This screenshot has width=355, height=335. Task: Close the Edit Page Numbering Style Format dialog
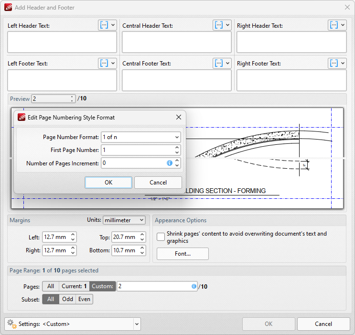[x=179, y=117]
